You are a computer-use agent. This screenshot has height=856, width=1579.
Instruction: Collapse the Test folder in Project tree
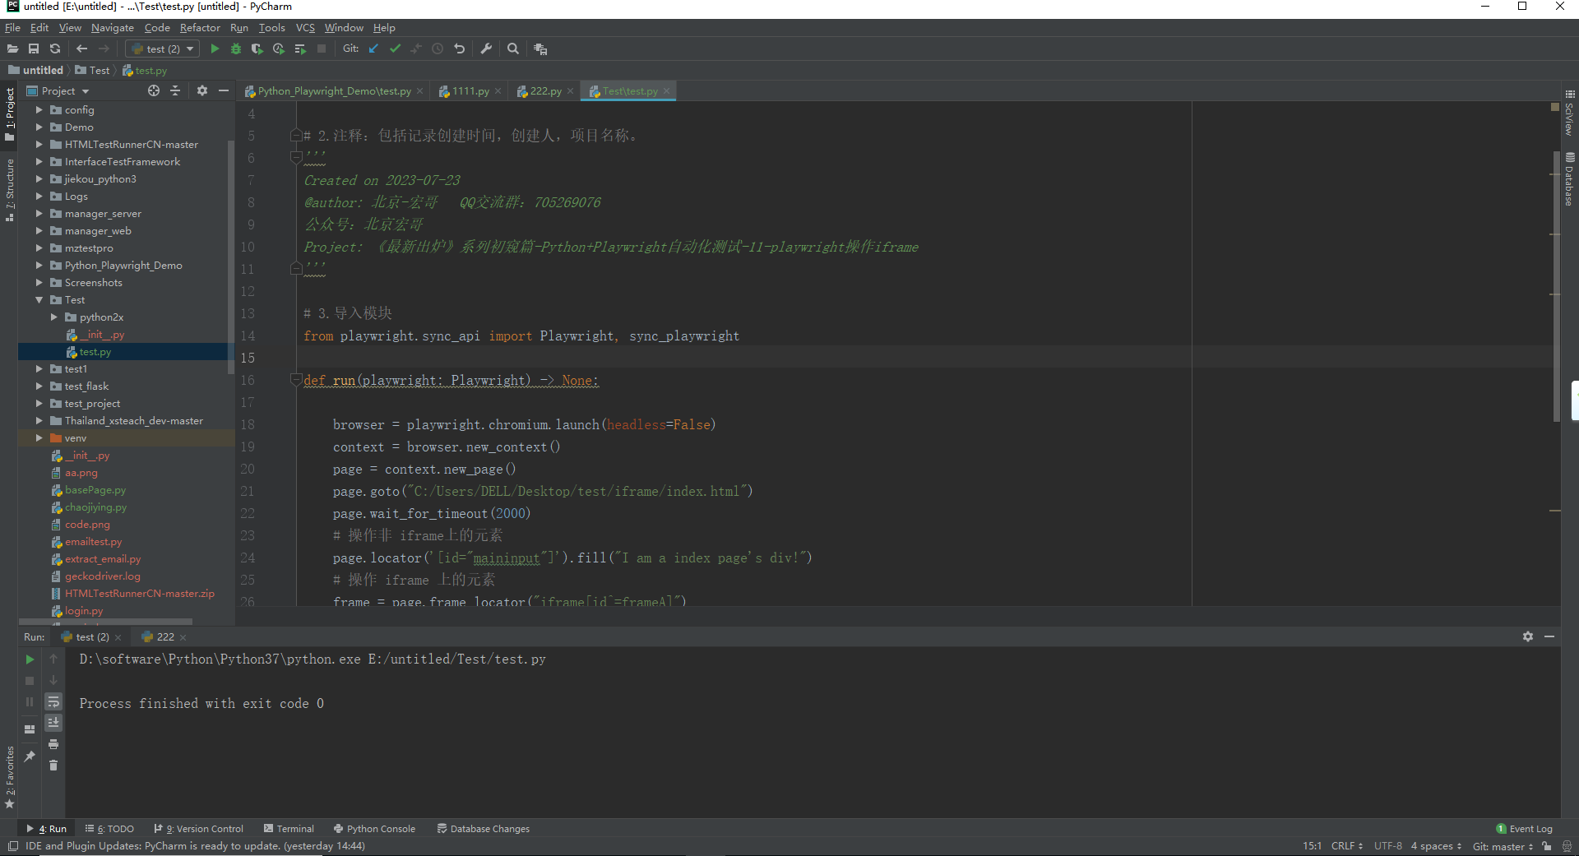(x=38, y=299)
